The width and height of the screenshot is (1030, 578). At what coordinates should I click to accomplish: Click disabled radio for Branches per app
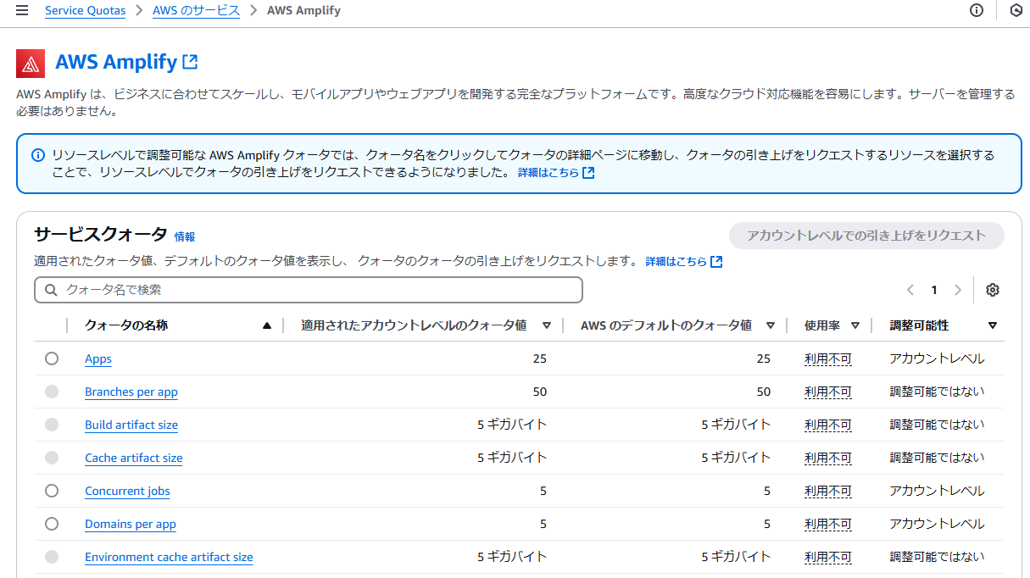point(52,392)
